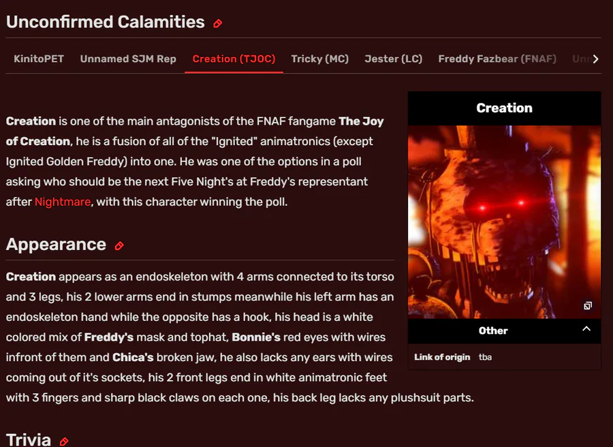Open the Jester (LC) tab

click(x=393, y=59)
